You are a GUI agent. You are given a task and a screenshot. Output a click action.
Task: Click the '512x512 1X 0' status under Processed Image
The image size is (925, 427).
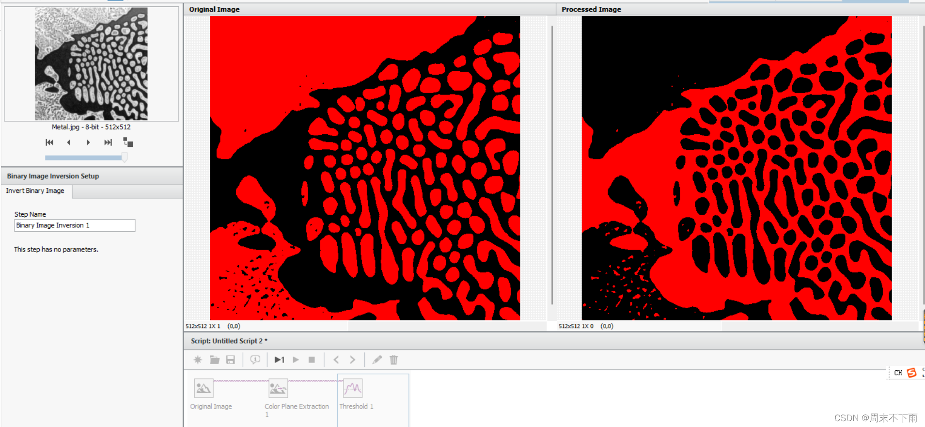(x=576, y=326)
